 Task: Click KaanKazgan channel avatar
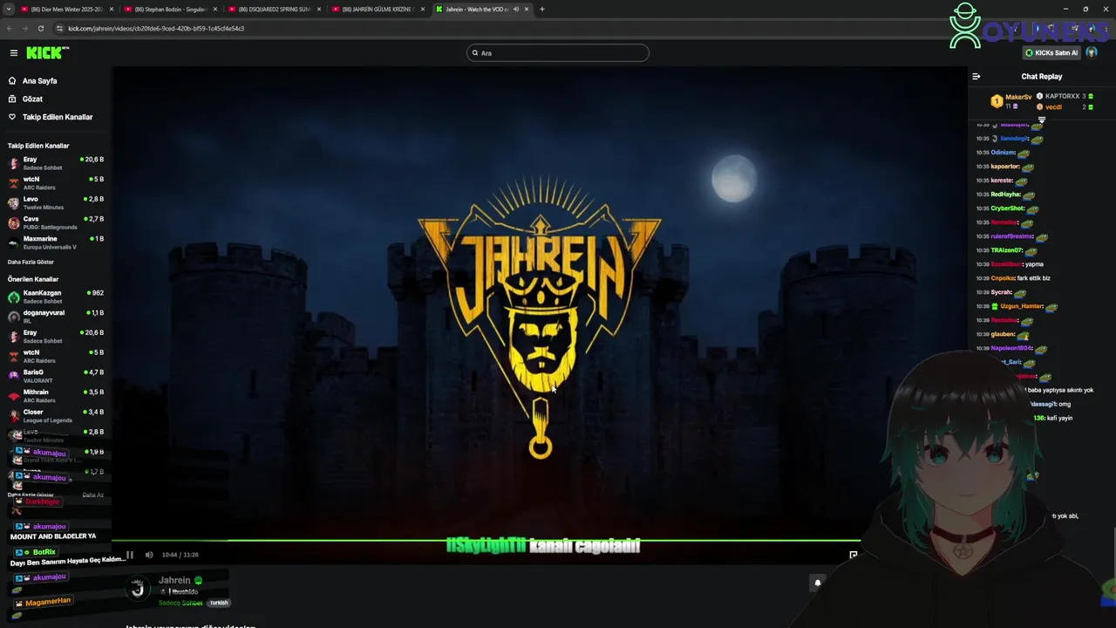pos(13,297)
